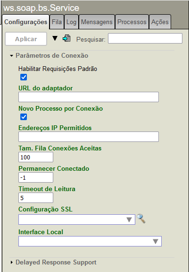Switch to the Mensagens tab
Screen dimensions: 189x272
(97, 22)
